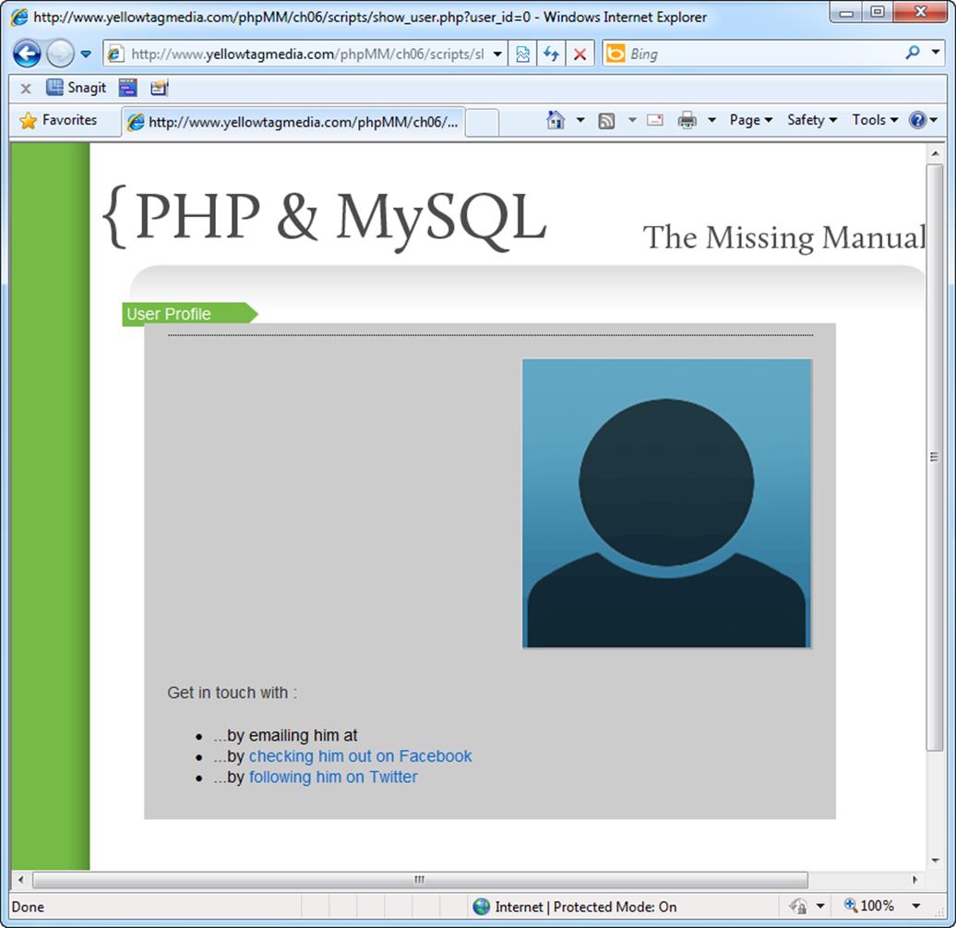The height and width of the screenshot is (928, 956).
Task: Click the vertical scrollbar up arrow
Action: click(x=936, y=154)
